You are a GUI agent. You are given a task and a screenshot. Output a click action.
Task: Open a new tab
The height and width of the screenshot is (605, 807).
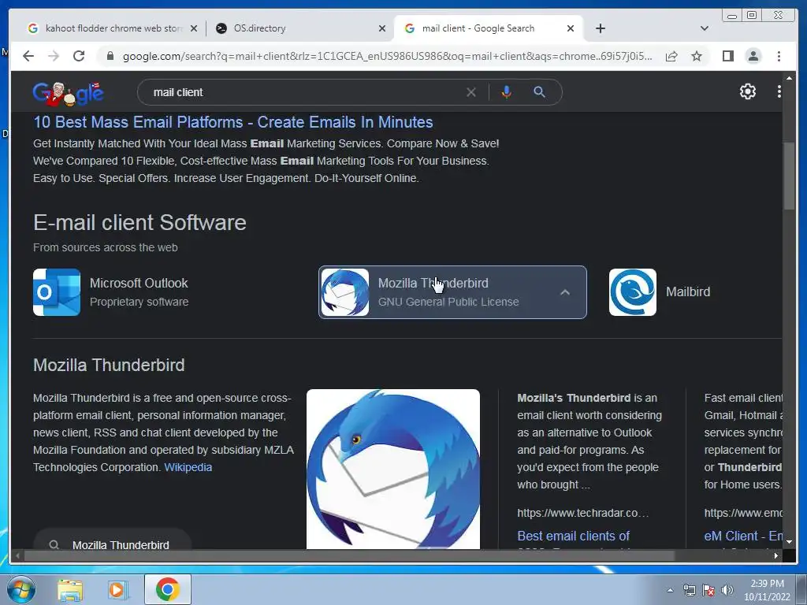click(x=600, y=28)
